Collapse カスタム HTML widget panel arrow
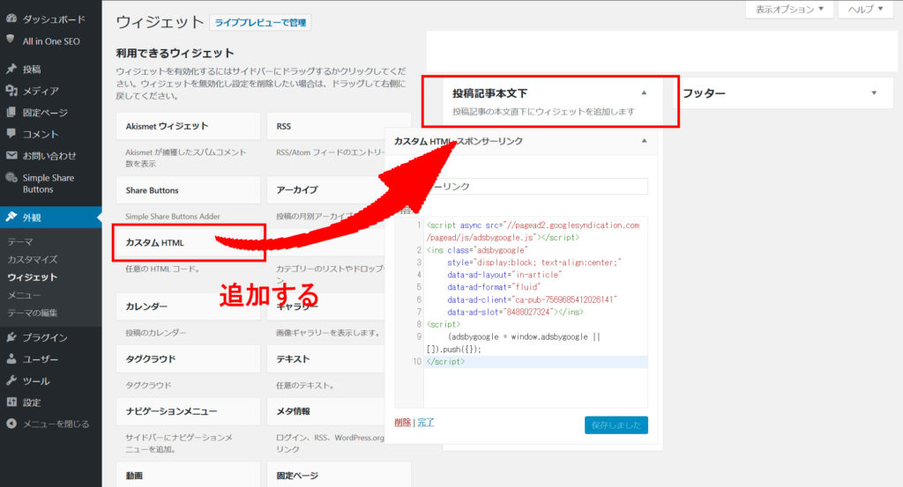Screen dimensions: 903x487 [x=644, y=141]
